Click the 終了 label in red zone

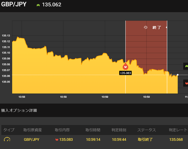(157, 27)
